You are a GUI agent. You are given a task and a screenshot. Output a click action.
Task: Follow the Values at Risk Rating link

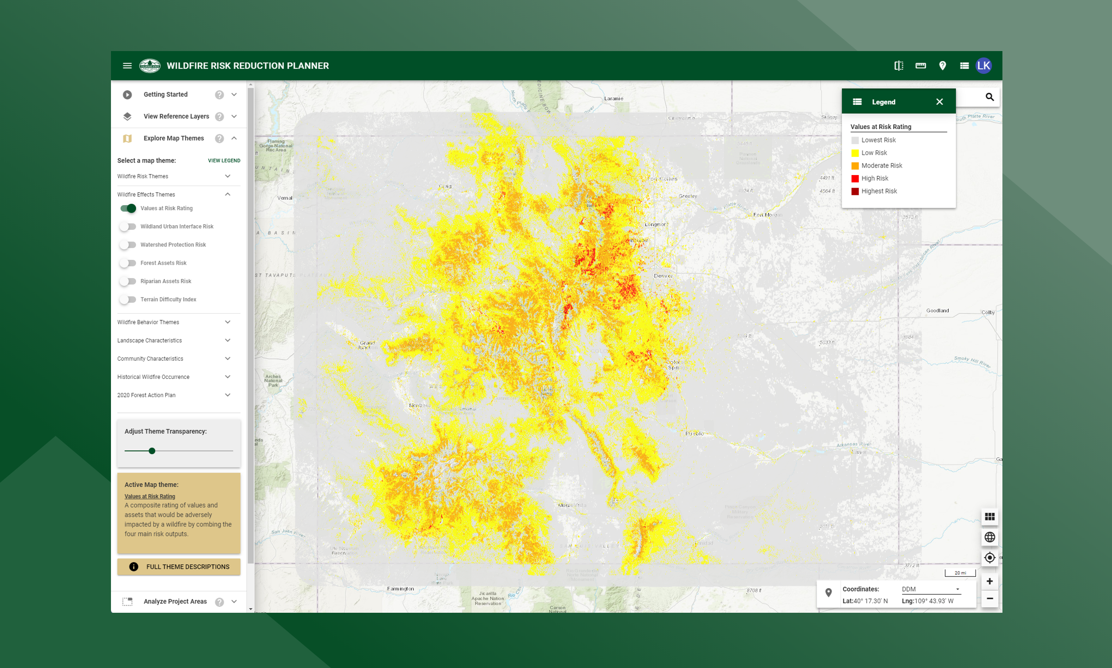(x=150, y=496)
